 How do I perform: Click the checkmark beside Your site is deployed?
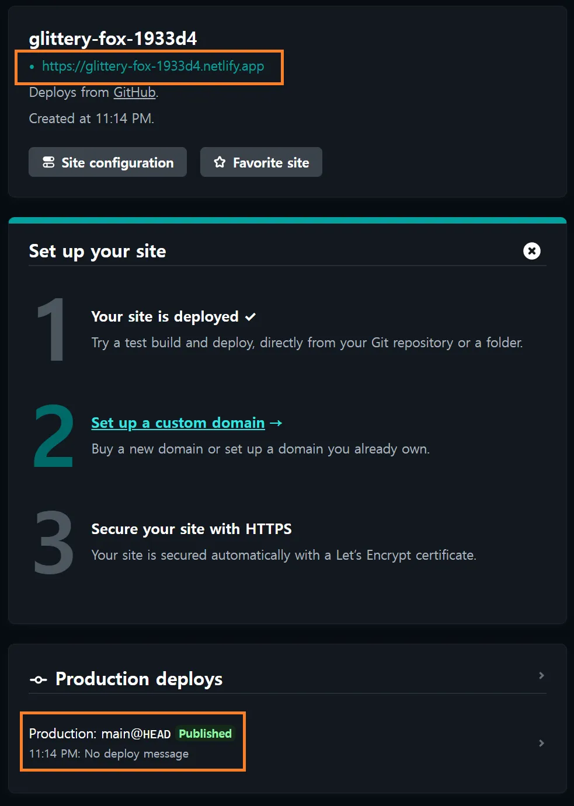[x=251, y=316]
